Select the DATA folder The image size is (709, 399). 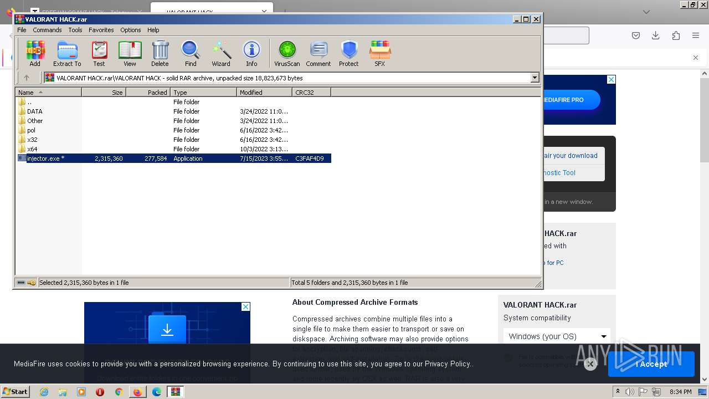click(34, 111)
